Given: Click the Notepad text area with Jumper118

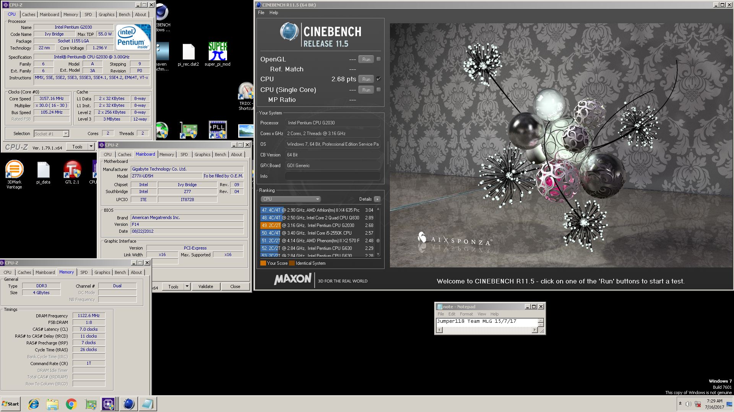Looking at the screenshot, I should 487,322.
